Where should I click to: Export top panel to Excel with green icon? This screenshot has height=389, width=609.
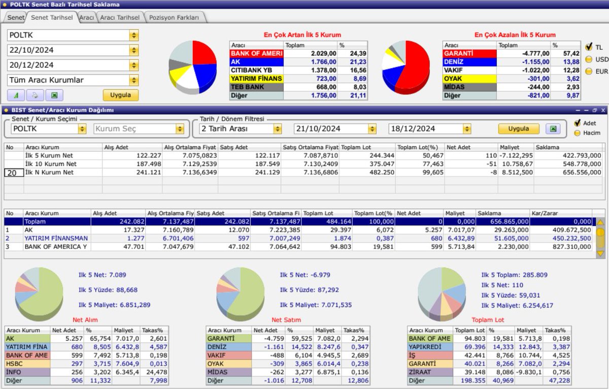(x=53, y=95)
